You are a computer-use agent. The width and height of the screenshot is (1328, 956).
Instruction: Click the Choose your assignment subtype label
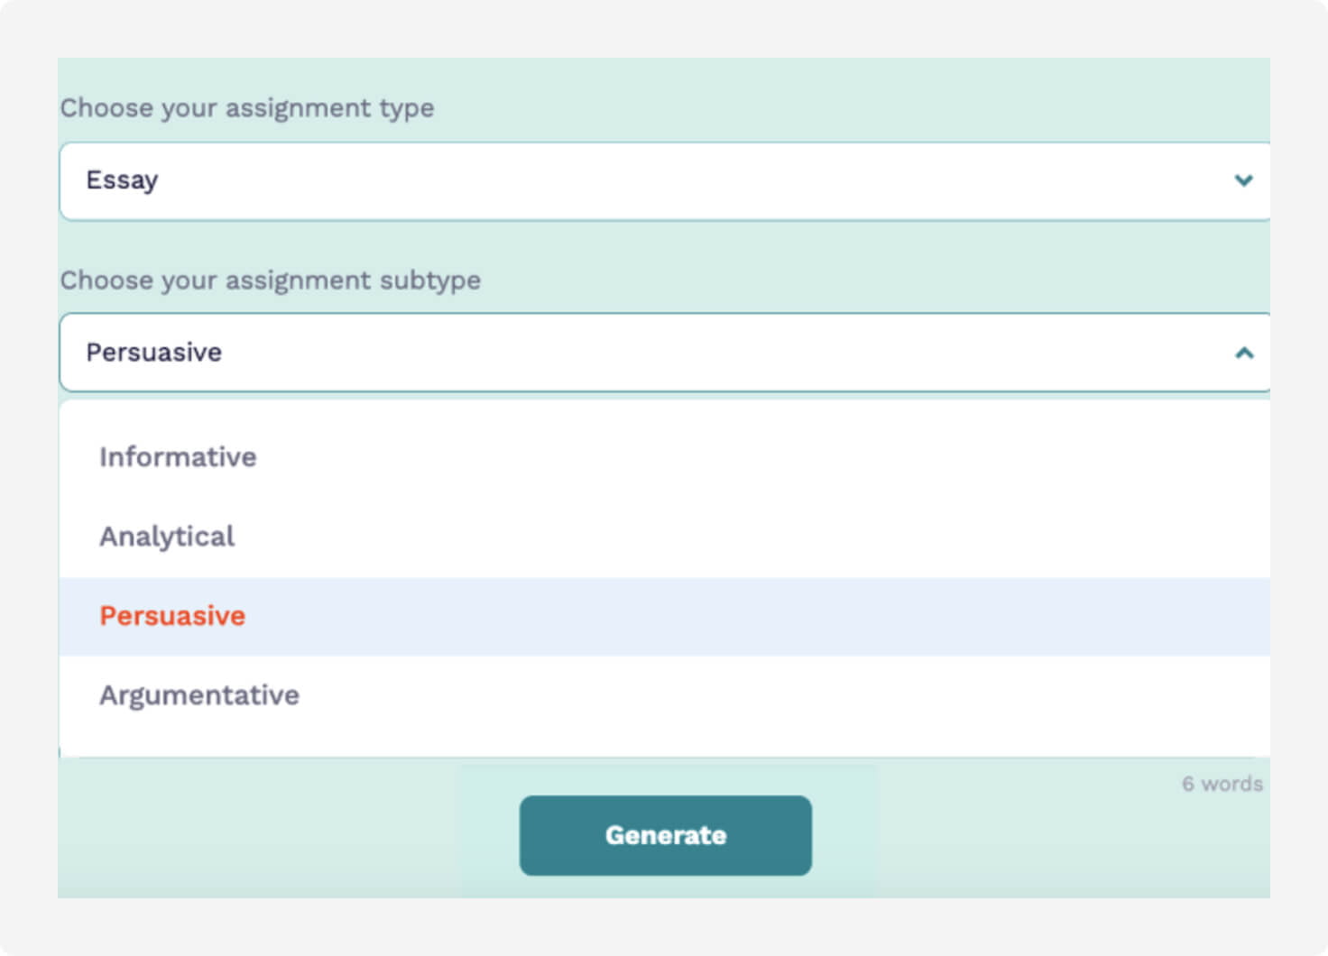(x=270, y=280)
